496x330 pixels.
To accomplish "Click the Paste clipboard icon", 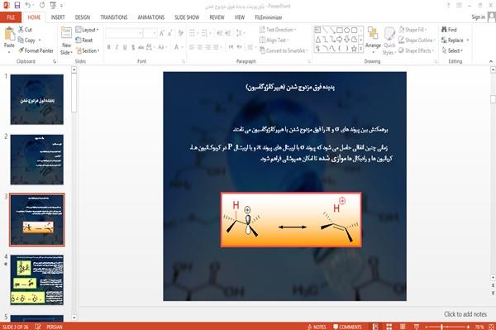I will click(x=9, y=34).
